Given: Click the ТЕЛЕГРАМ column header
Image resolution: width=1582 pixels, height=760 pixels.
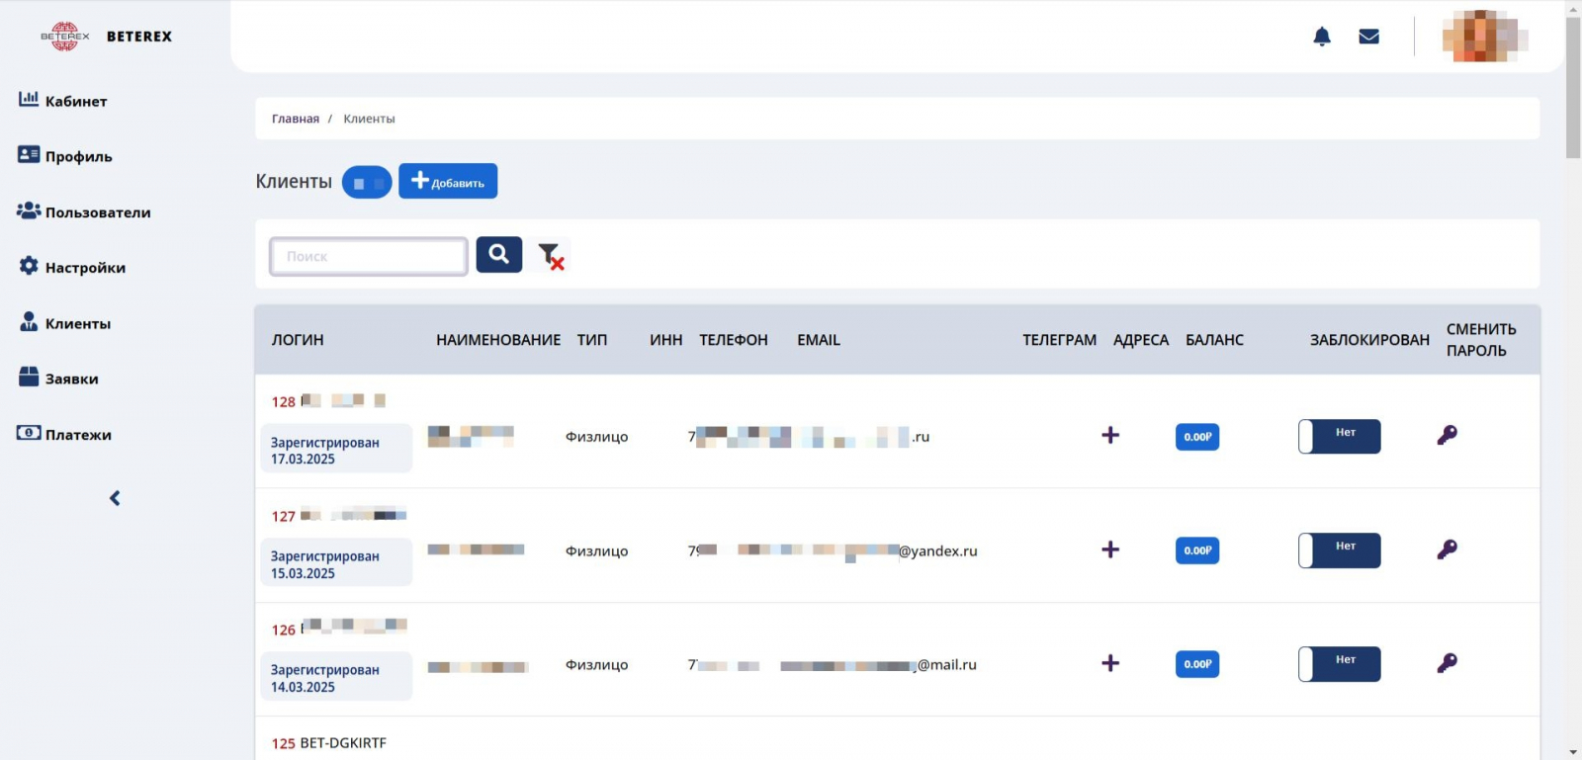Looking at the screenshot, I should (x=1060, y=340).
